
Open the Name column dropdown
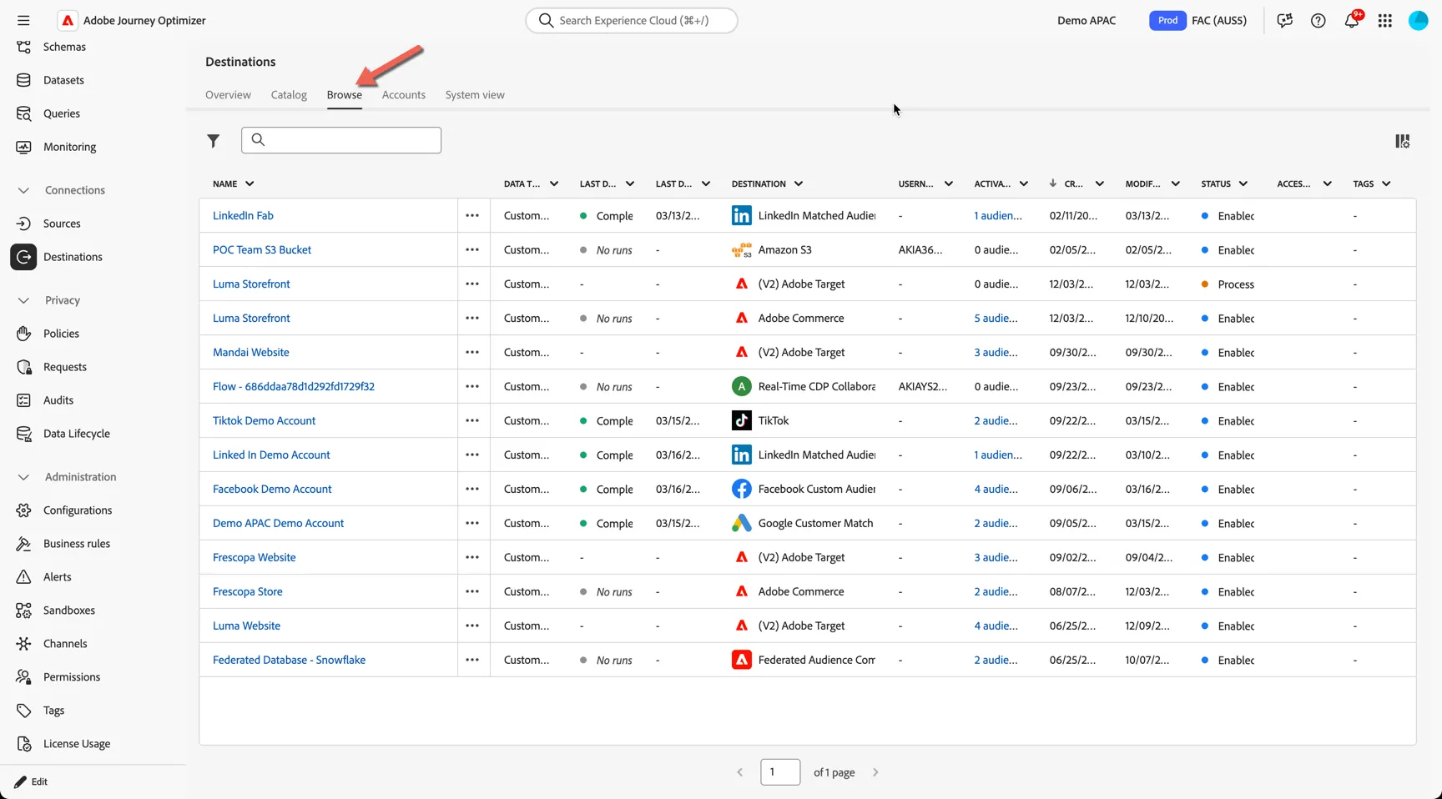pyautogui.click(x=250, y=183)
